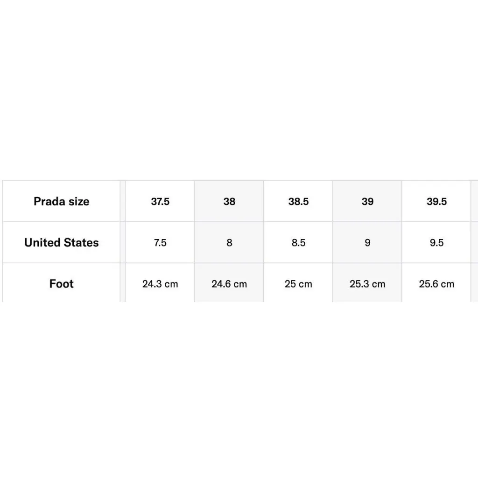Click United States size 8.5 cell
Screen dimensions: 478x478
click(298, 243)
